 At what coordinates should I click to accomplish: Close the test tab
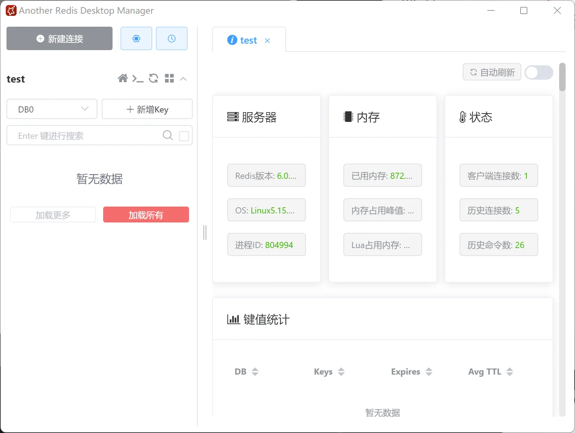(267, 41)
